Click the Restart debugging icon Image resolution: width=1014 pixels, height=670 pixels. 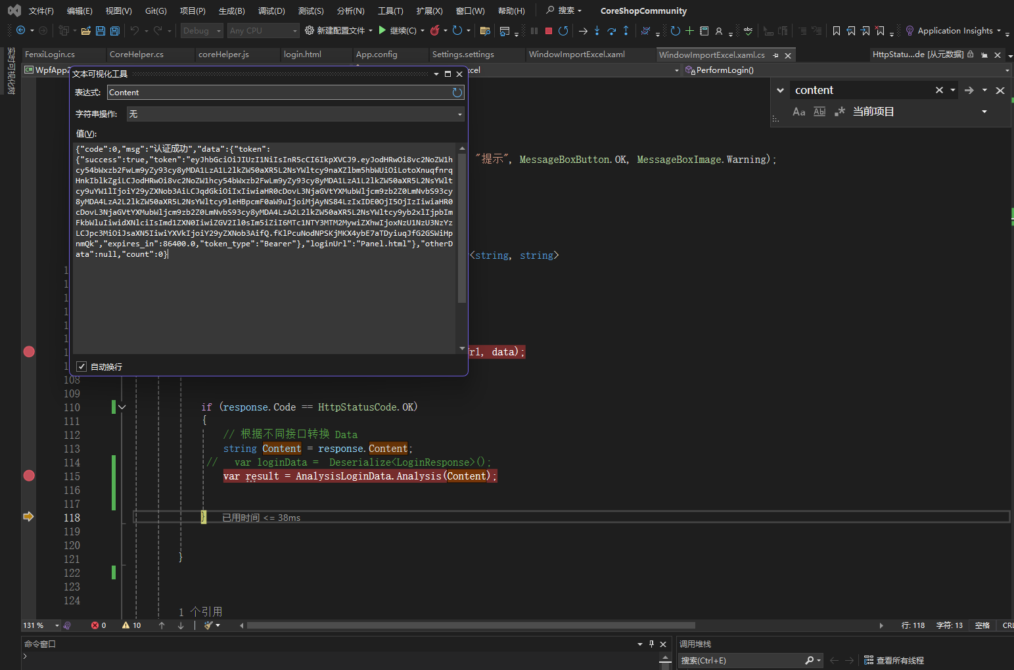[563, 30]
